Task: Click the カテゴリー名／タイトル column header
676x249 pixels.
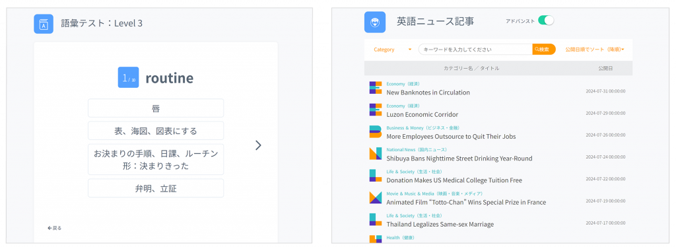Action: tap(471, 69)
